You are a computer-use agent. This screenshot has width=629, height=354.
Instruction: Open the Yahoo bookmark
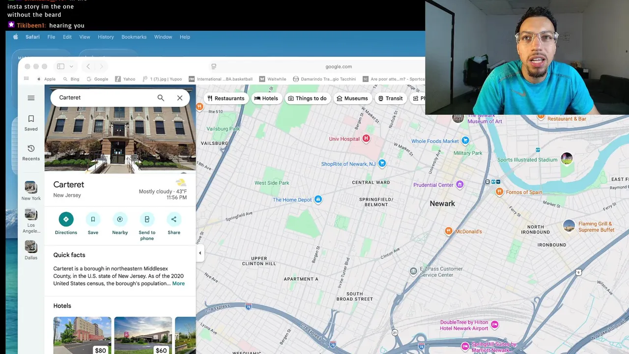coord(125,79)
